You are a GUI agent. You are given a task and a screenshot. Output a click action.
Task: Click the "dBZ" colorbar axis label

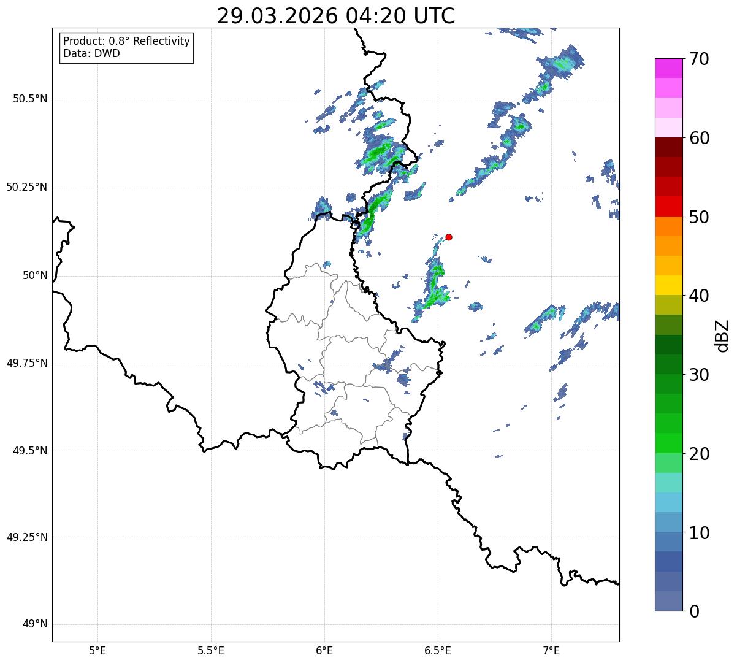click(x=722, y=335)
